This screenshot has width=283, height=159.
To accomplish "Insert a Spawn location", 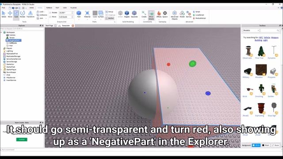I will click(165, 14).
